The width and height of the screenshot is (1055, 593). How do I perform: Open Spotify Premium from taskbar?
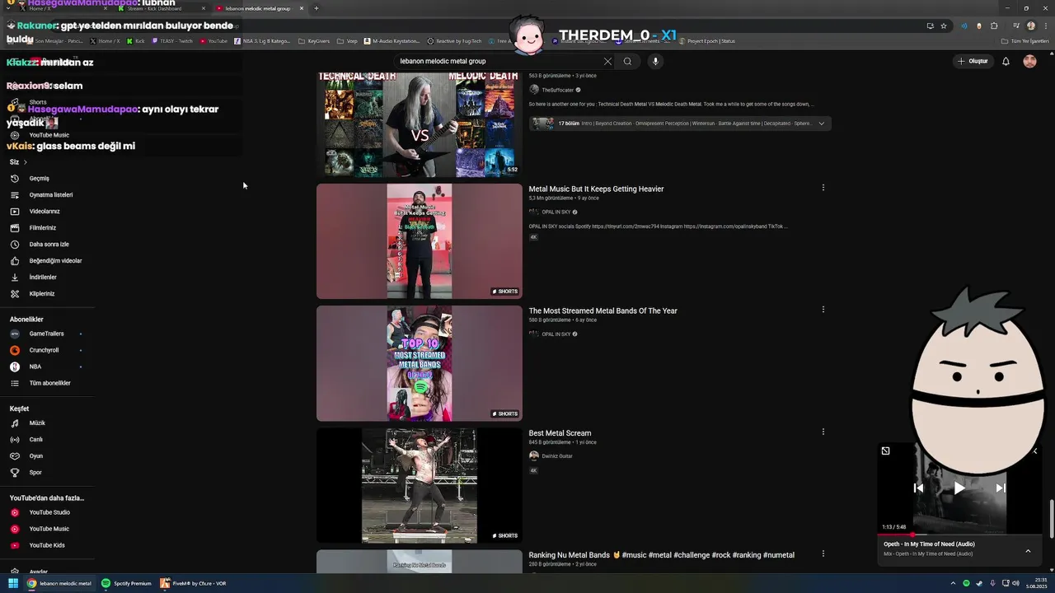[127, 583]
